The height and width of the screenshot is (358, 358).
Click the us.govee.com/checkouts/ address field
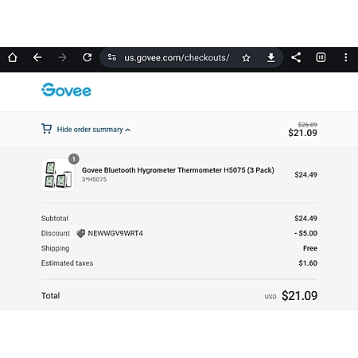pos(177,57)
